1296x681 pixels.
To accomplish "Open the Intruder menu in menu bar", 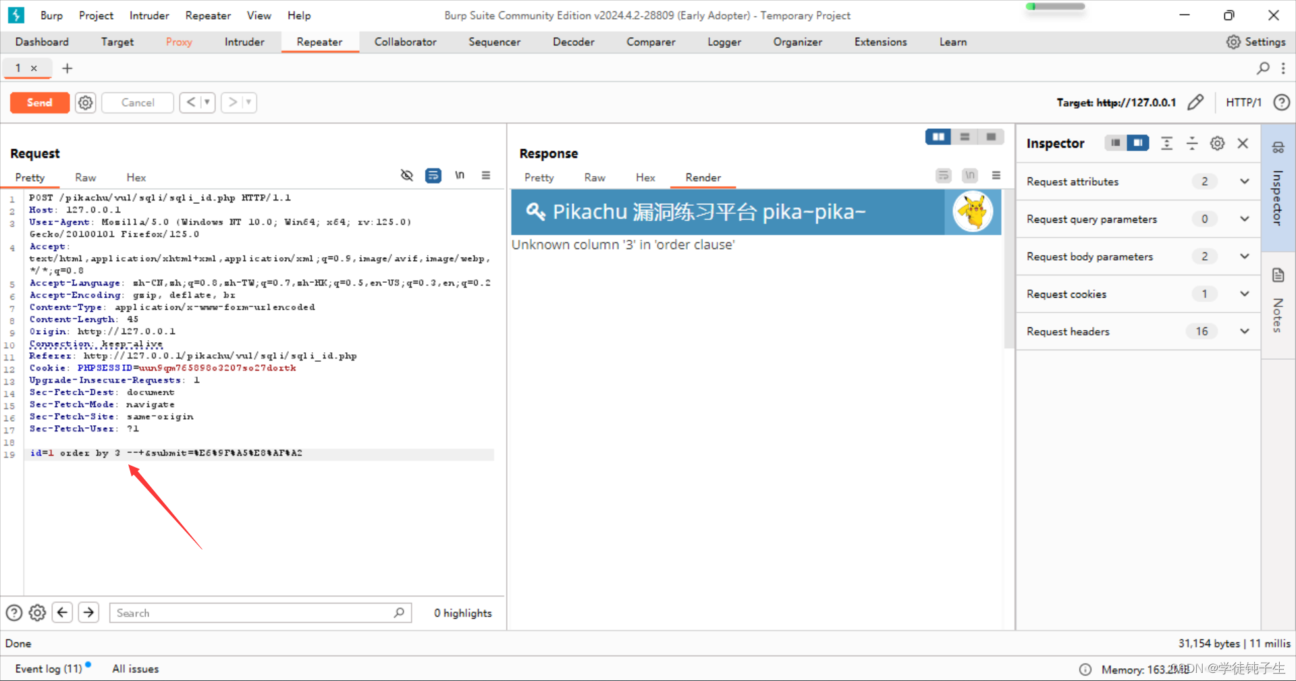I will [x=149, y=16].
